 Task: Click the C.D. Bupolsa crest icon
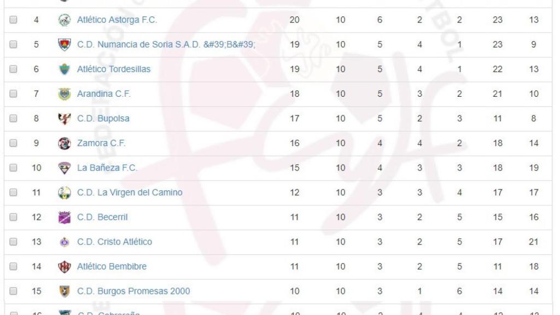pyautogui.click(x=65, y=119)
